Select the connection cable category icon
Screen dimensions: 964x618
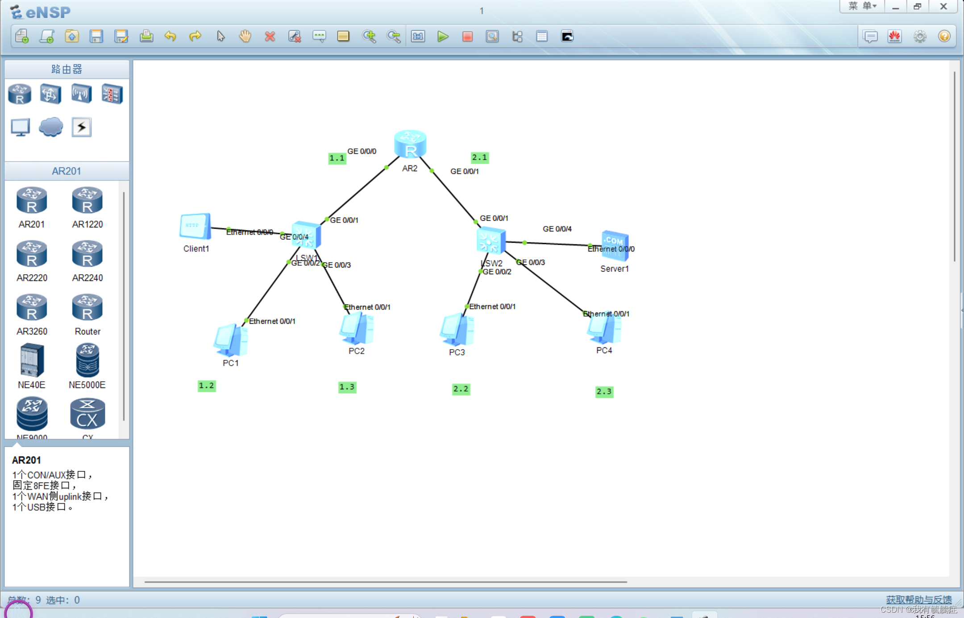82,128
